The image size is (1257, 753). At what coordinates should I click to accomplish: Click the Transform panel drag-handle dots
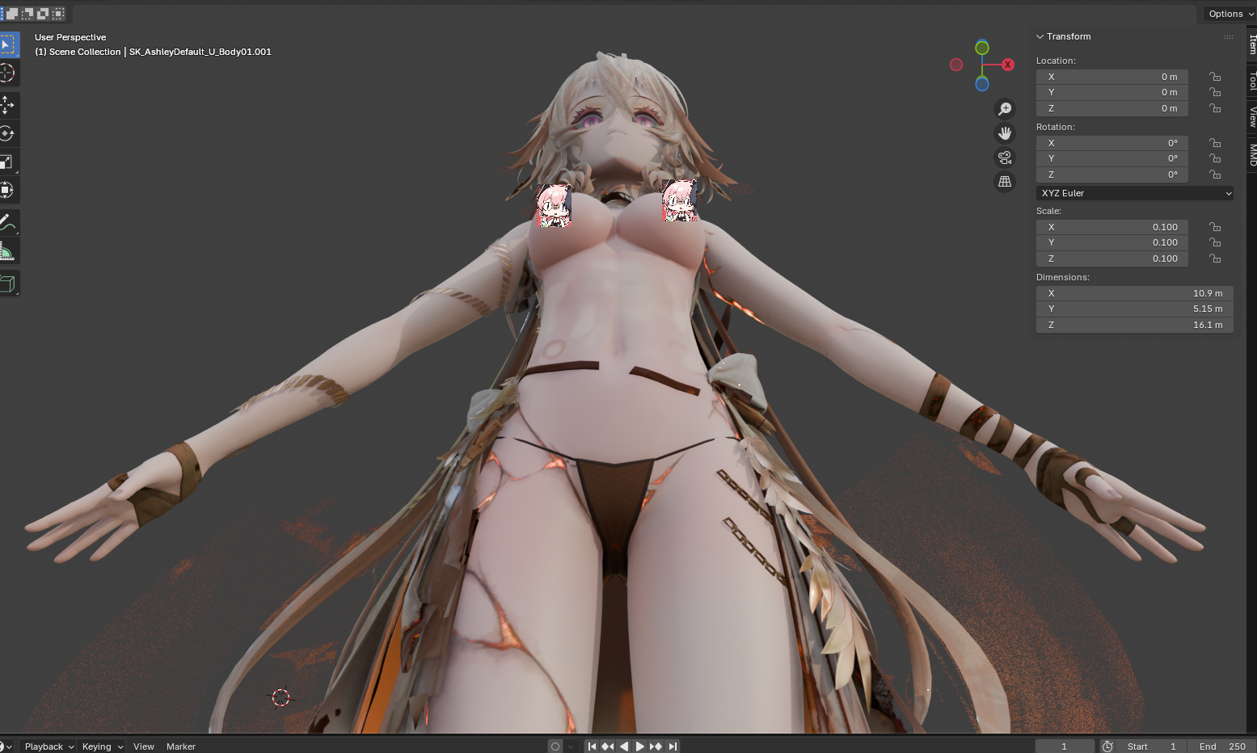click(1229, 37)
